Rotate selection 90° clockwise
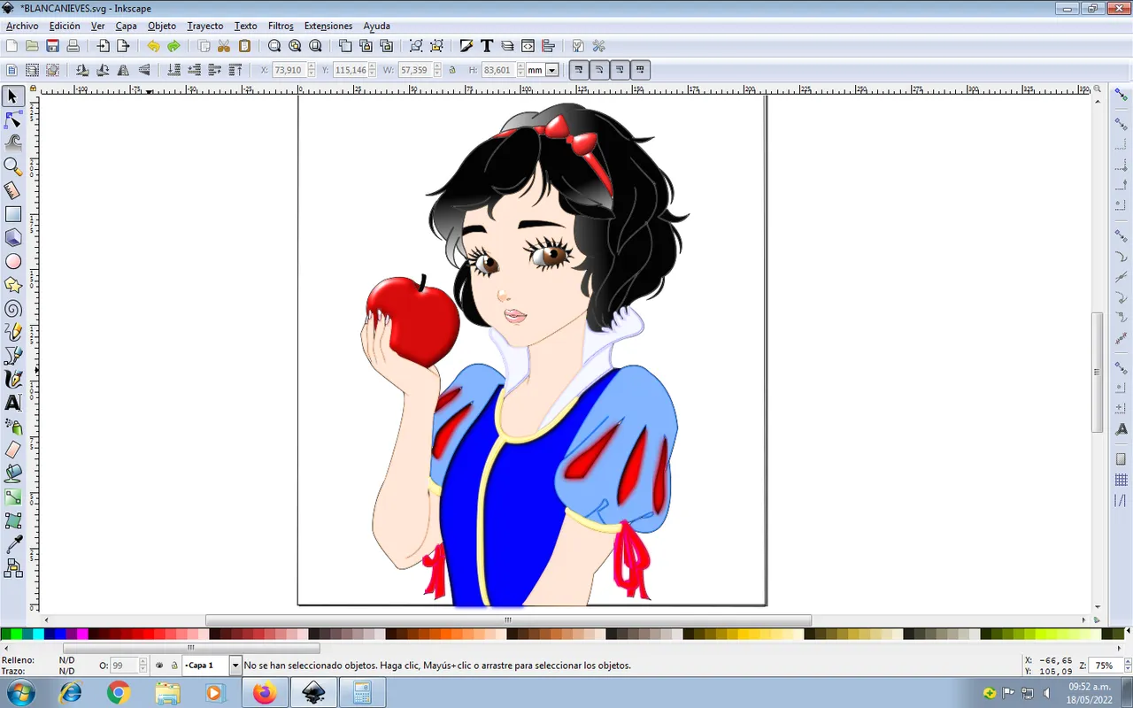1133x708 pixels. 103,70
